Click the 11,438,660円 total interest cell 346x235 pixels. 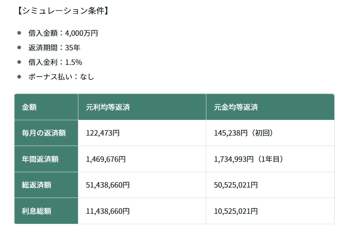108,211
